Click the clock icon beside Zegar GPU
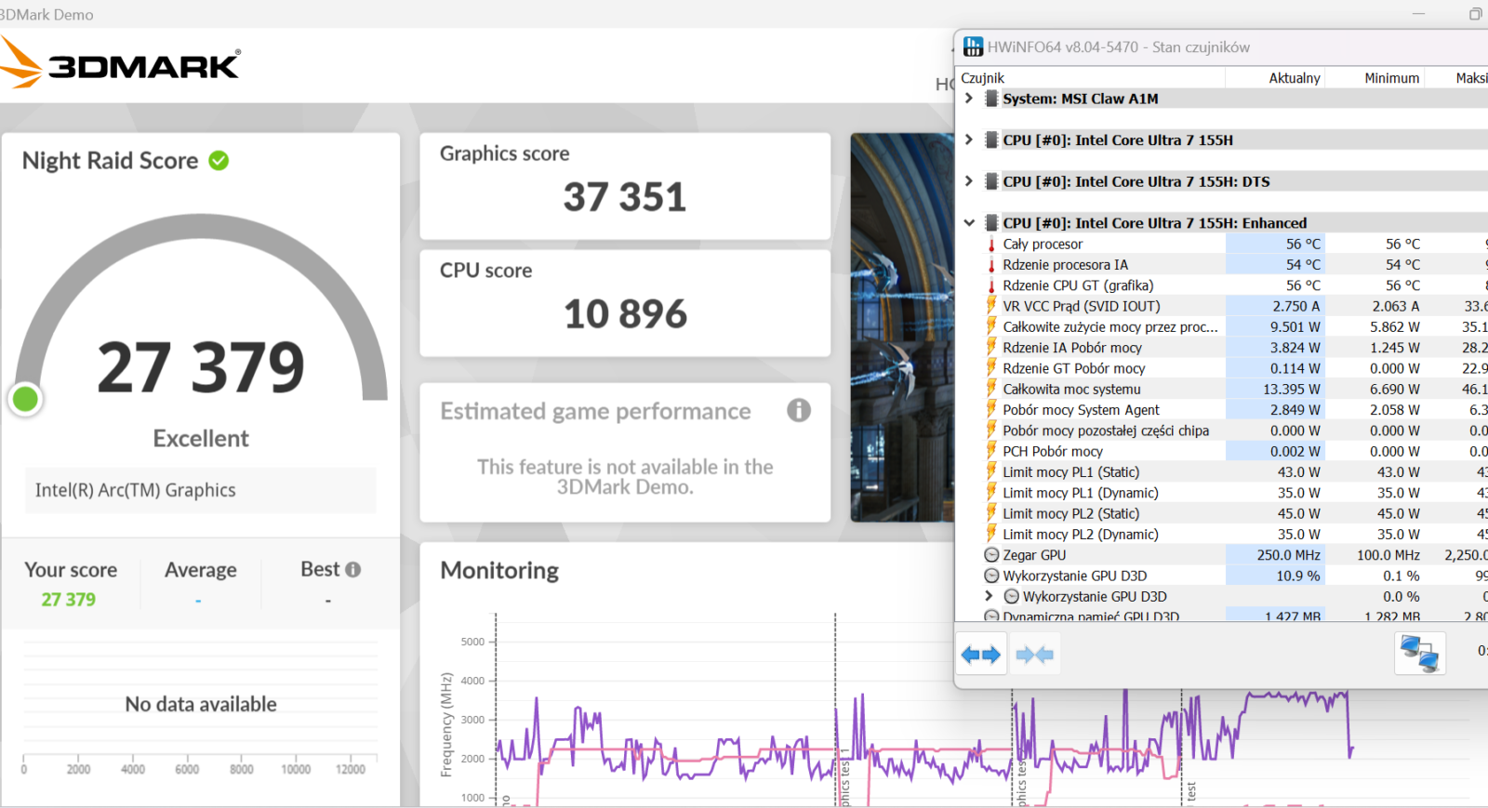 coord(991,555)
